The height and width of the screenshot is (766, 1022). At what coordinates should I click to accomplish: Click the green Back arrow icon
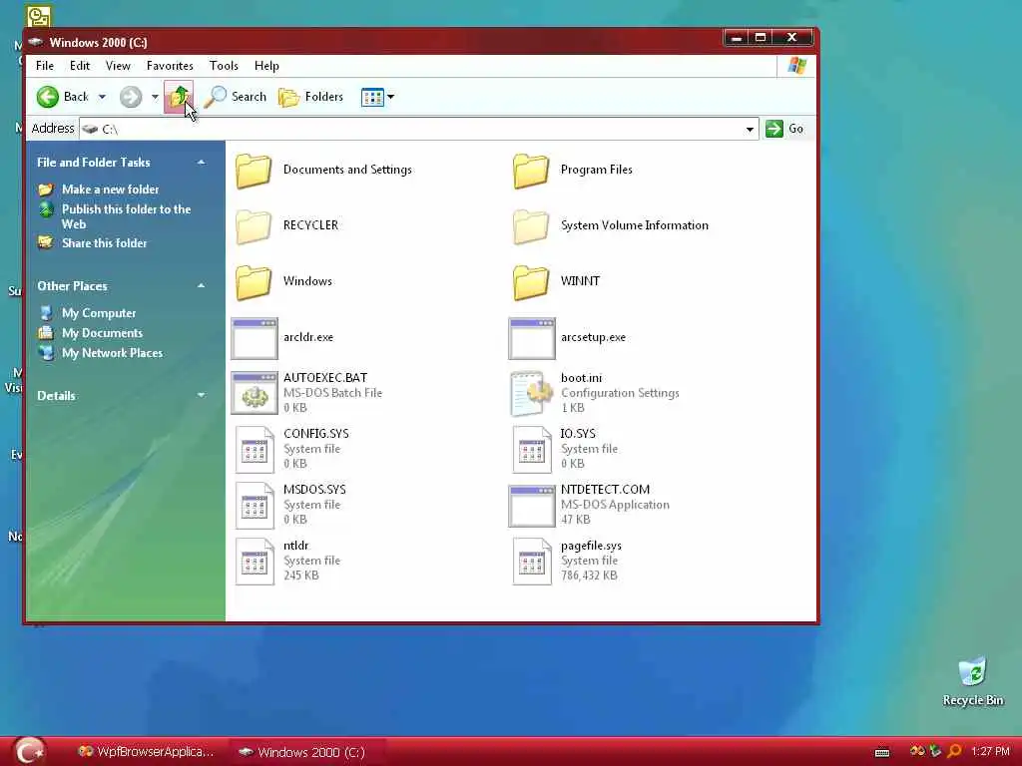point(48,97)
